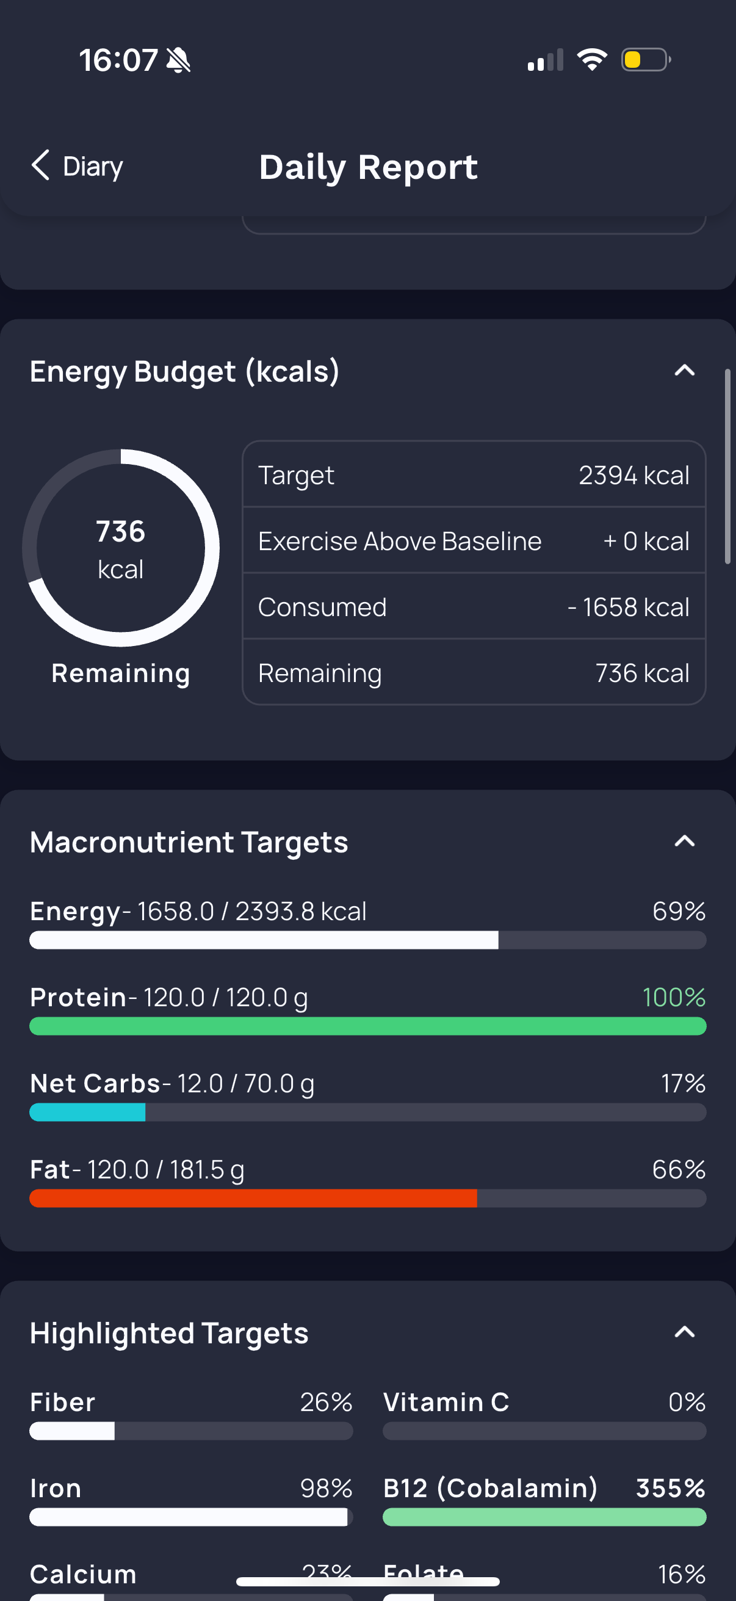This screenshot has height=1601, width=736.
Task: Tap the Energy 69% progress bar
Action: click(x=367, y=940)
